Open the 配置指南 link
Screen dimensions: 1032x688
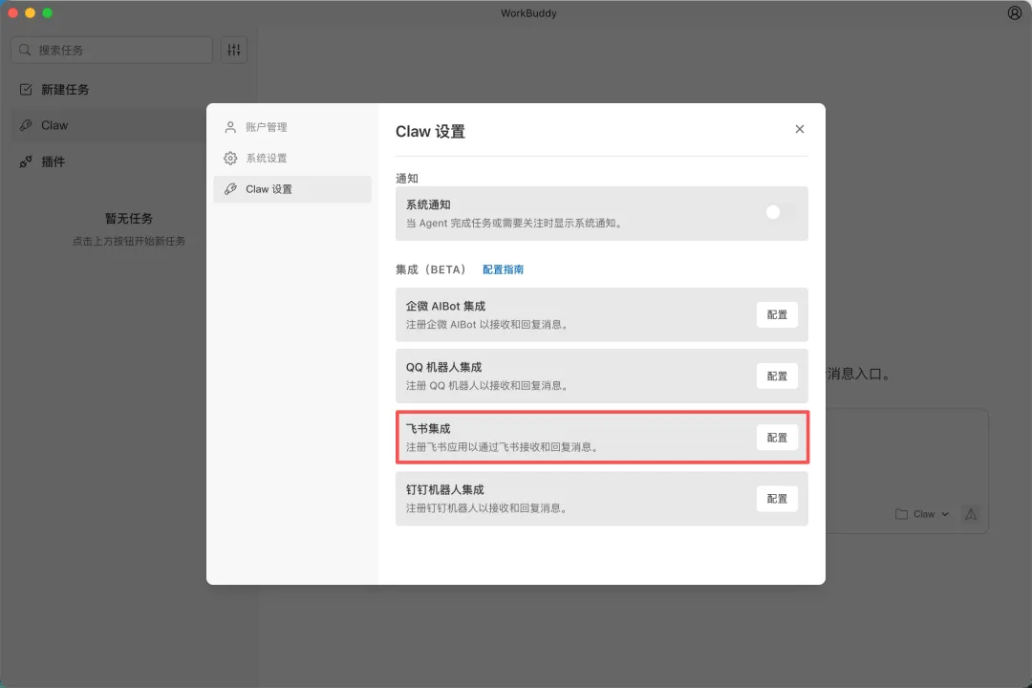(503, 269)
